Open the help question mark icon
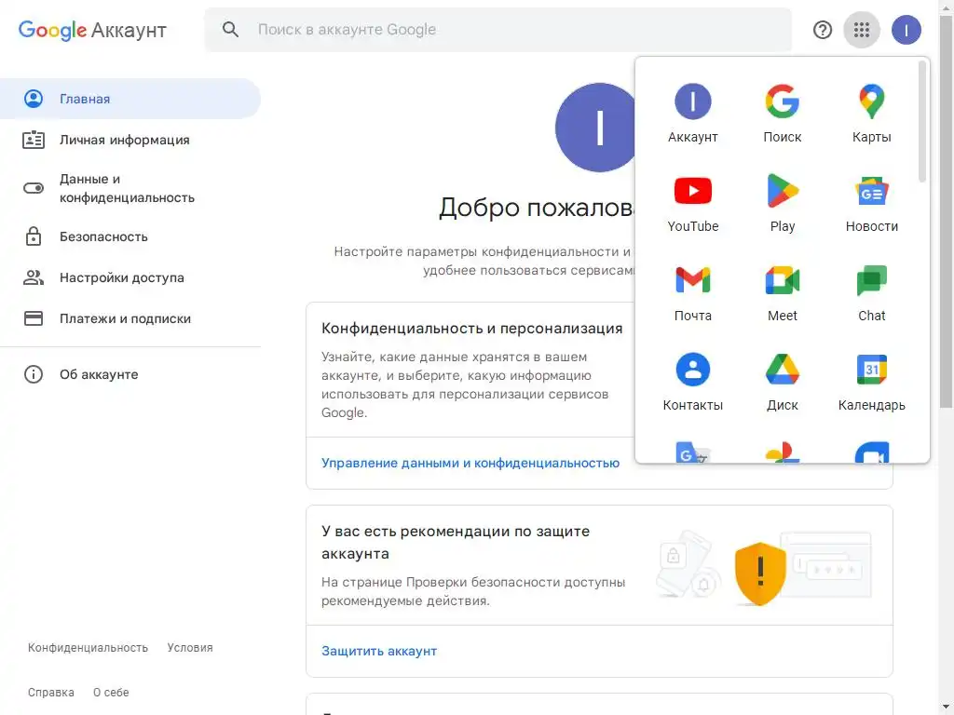 click(822, 29)
